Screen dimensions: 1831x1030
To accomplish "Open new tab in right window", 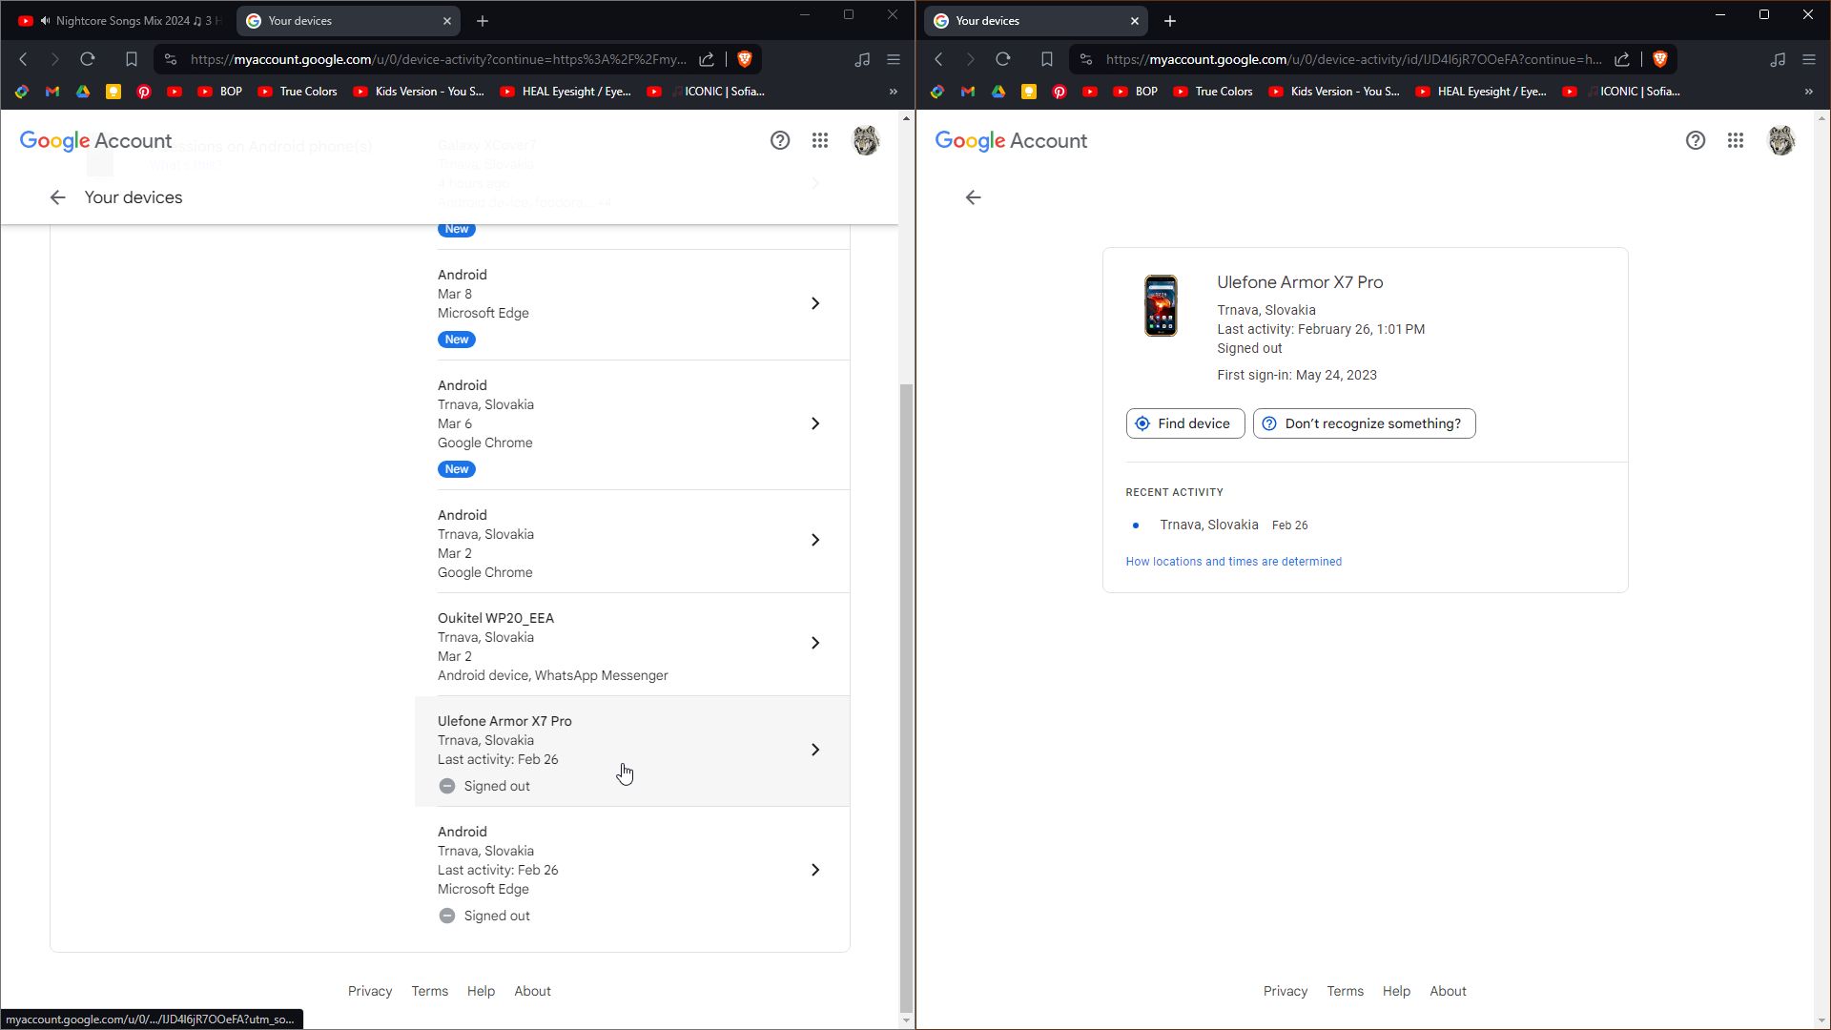I will click(1170, 21).
